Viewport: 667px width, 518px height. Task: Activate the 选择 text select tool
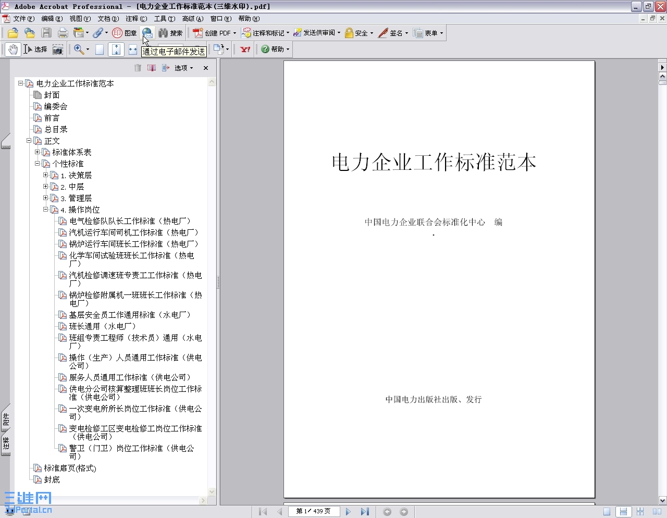point(35,50)
